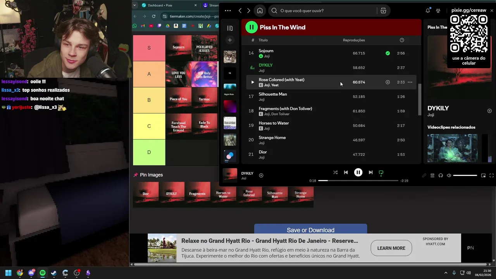Select Sojourn tile in S tier
496x279 pixels.
178,47
